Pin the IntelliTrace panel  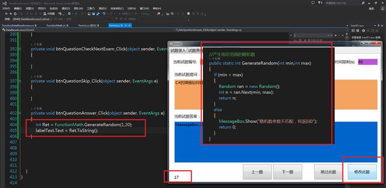(x=379, y=26)
